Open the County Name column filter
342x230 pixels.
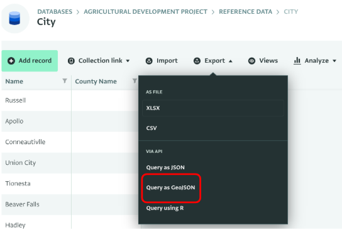coord(135,81)
